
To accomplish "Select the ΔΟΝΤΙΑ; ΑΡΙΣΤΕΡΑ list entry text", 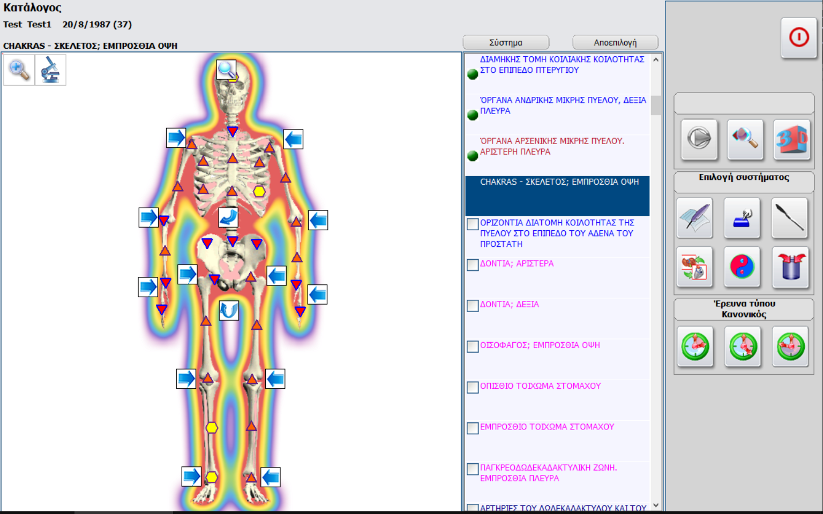I will click(x=517, y=263).
